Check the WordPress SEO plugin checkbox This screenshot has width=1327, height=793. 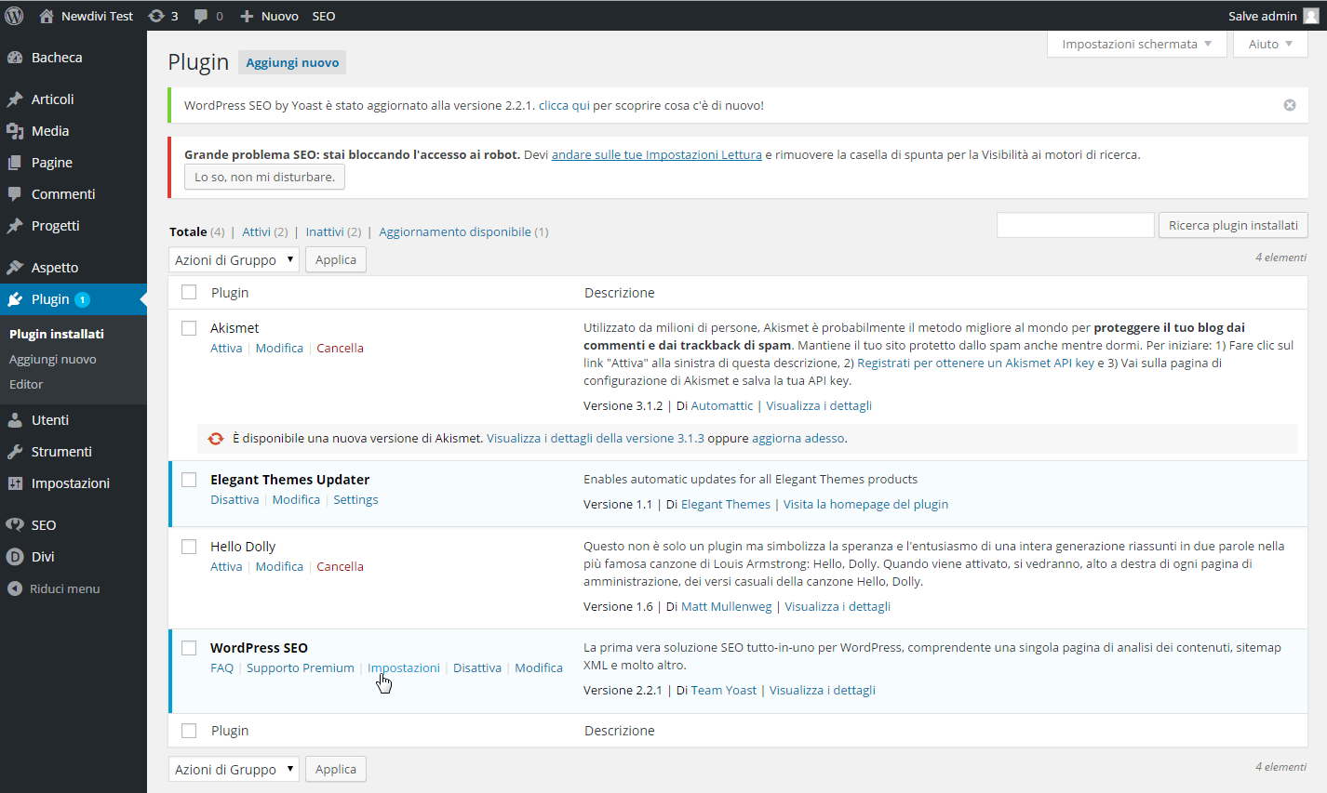(189, 648)
